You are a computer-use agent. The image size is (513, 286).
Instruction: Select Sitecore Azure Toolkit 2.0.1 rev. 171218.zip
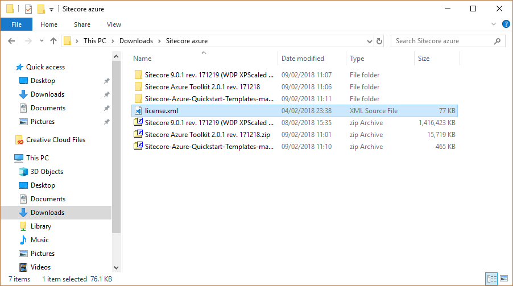[208, 135]
